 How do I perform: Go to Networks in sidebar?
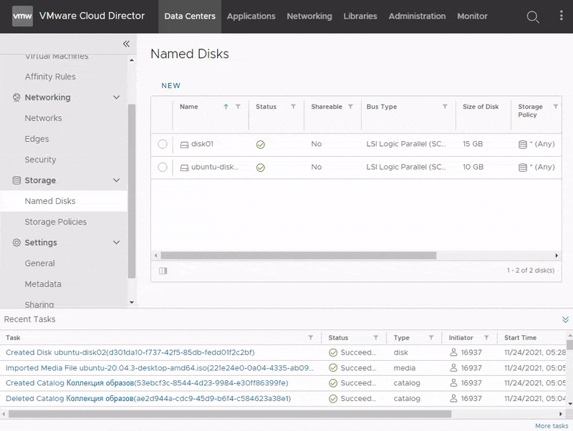[x=43, y=118]
